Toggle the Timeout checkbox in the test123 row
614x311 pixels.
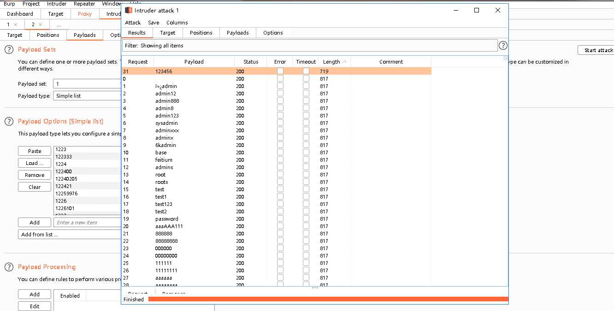306,204
